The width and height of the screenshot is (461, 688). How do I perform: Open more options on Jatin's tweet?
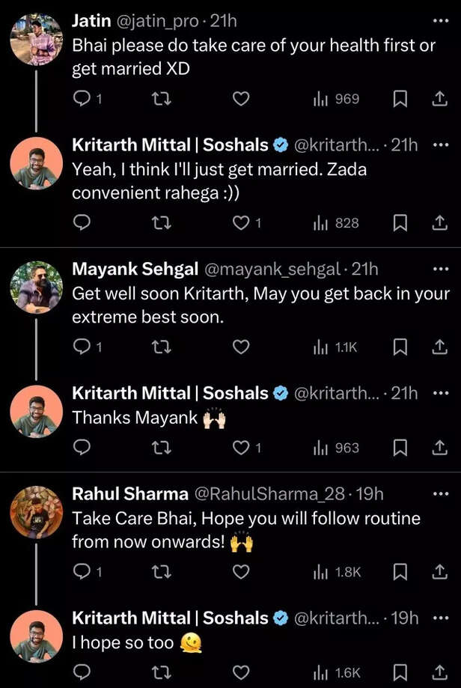tap(440, 21)
